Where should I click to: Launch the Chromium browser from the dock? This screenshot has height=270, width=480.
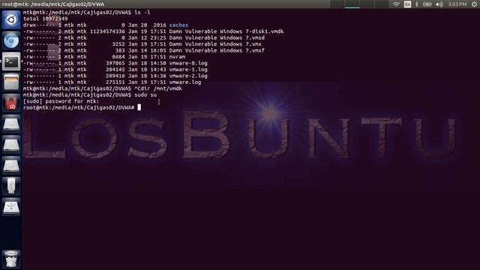11,40
